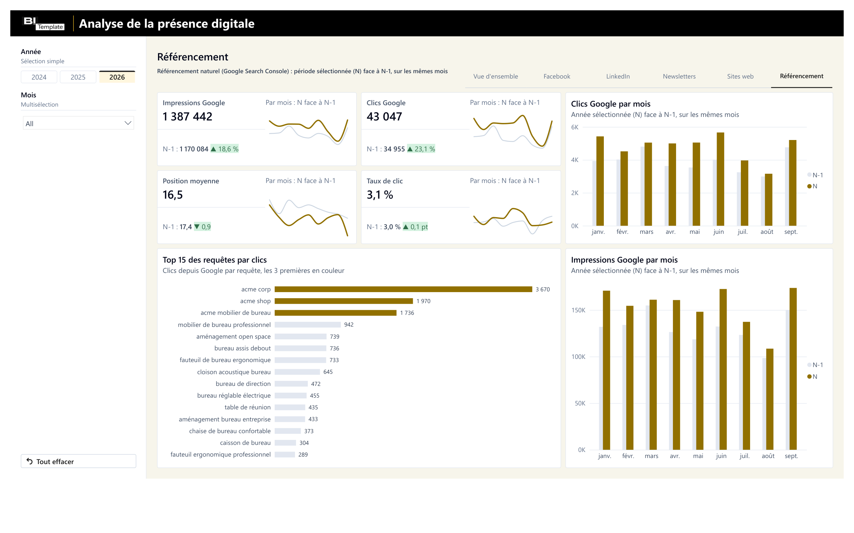Click N legend swatch in Impressions Google chart
This screenshot has width=854, height=533.
pos(809,377)
